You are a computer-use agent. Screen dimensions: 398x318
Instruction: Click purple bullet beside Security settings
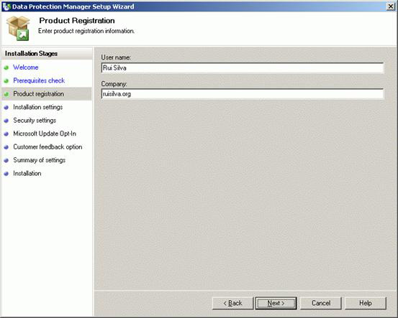(6, 121)
